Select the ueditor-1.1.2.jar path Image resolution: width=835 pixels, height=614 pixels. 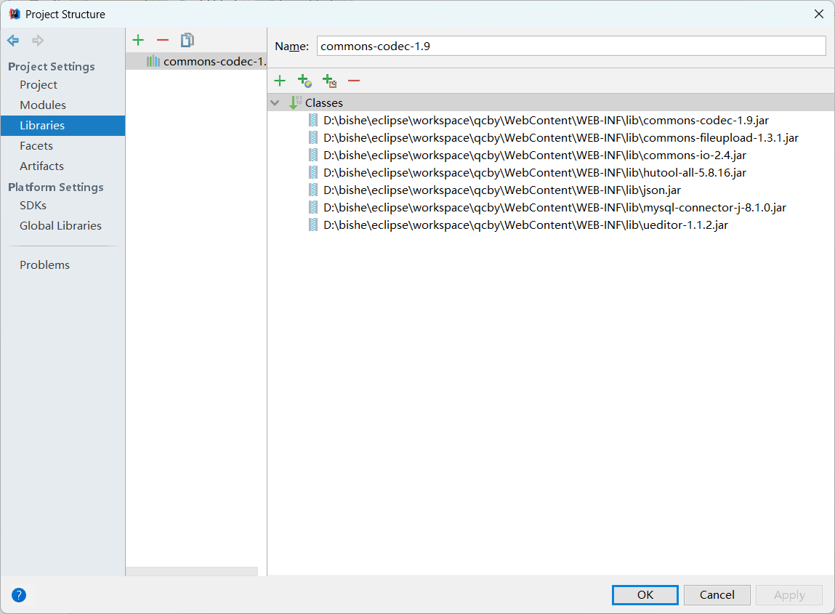point(525,225)
